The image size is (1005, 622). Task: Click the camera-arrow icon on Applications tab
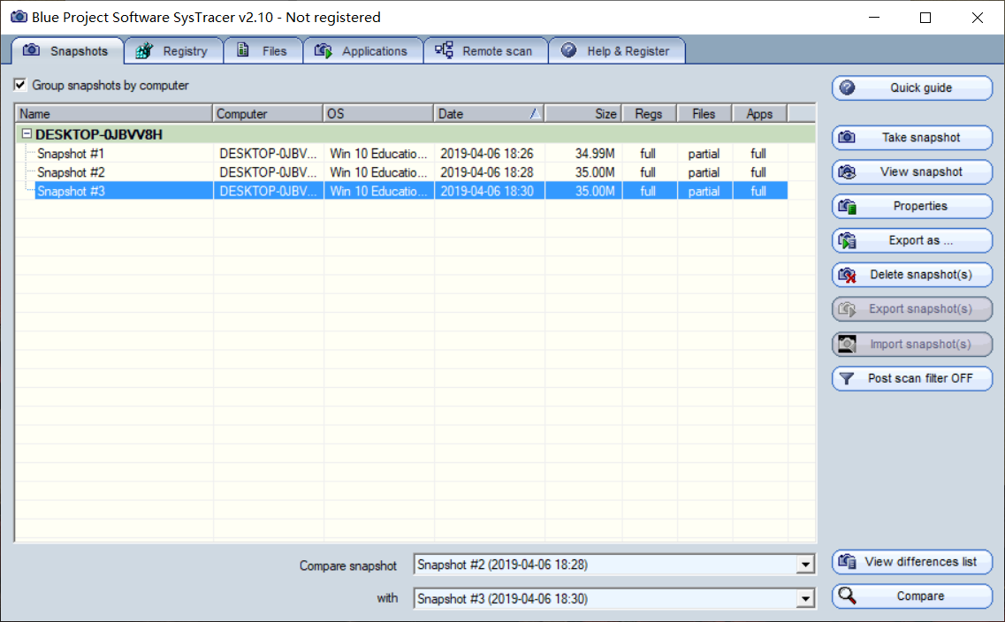(x=324, y=50)
